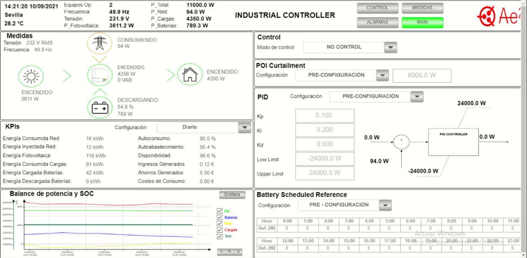Open the Modo de control dropdown
The height and width of the screenshot is (258, 527).
click(390, 47)
